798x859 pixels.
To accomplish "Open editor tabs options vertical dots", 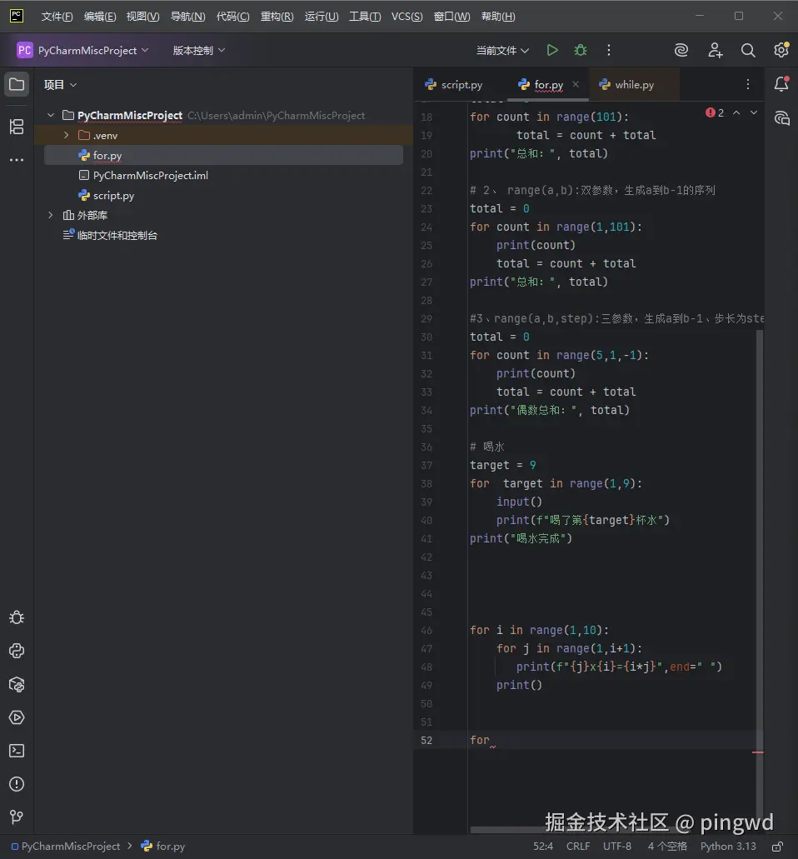I will tap(748, 84).
